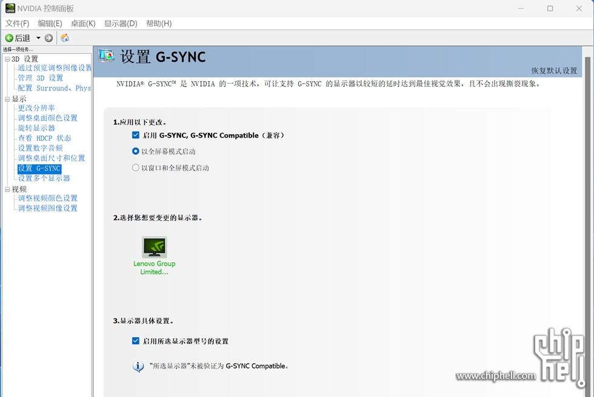This screenshot has height=397, width=594.
Task: Open 设置多个显示器 page
Action: pos(44,178)
